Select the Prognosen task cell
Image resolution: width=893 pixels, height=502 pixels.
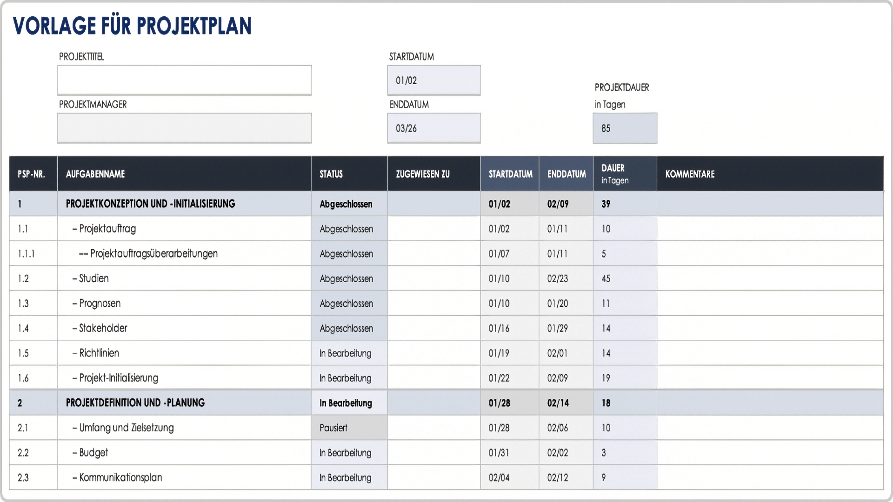click(x=184, y=303)
